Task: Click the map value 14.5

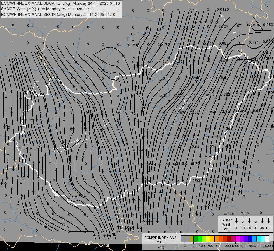Action: click(180, 163)
